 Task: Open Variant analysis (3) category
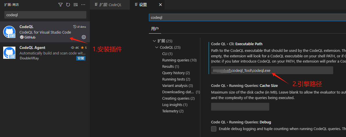tap(177, 85)
